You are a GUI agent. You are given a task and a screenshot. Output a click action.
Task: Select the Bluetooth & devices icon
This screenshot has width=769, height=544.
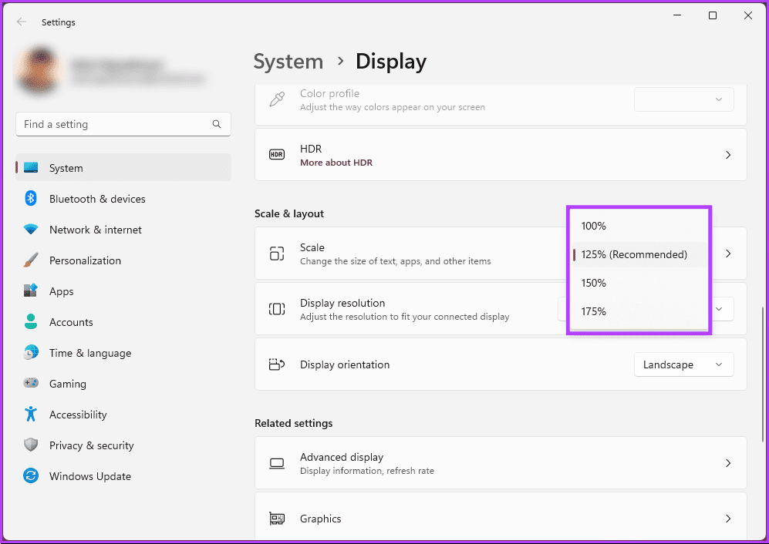click(x=30, y=199)
